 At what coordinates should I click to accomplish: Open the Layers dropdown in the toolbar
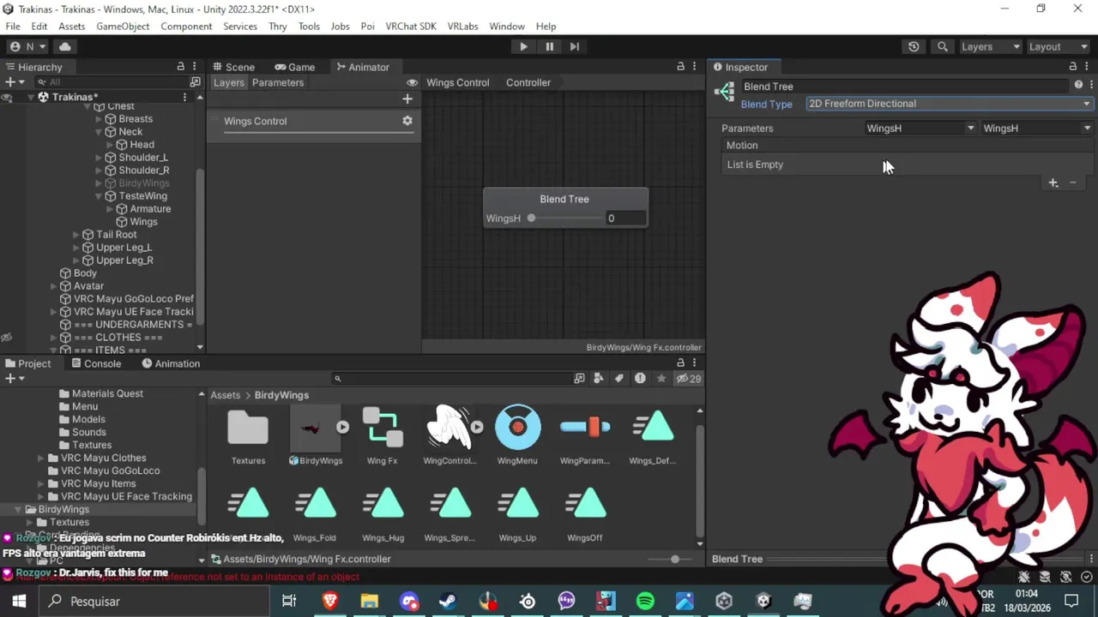[x=990, y=46]
